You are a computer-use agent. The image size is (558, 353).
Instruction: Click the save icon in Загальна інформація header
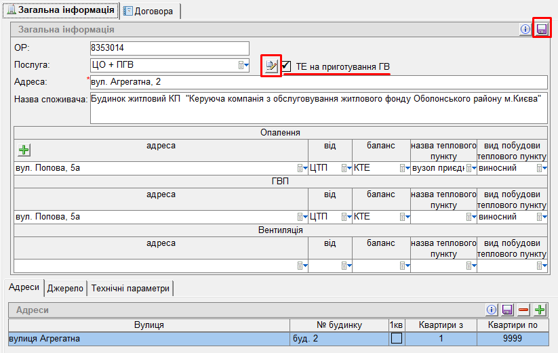point(542,29)
